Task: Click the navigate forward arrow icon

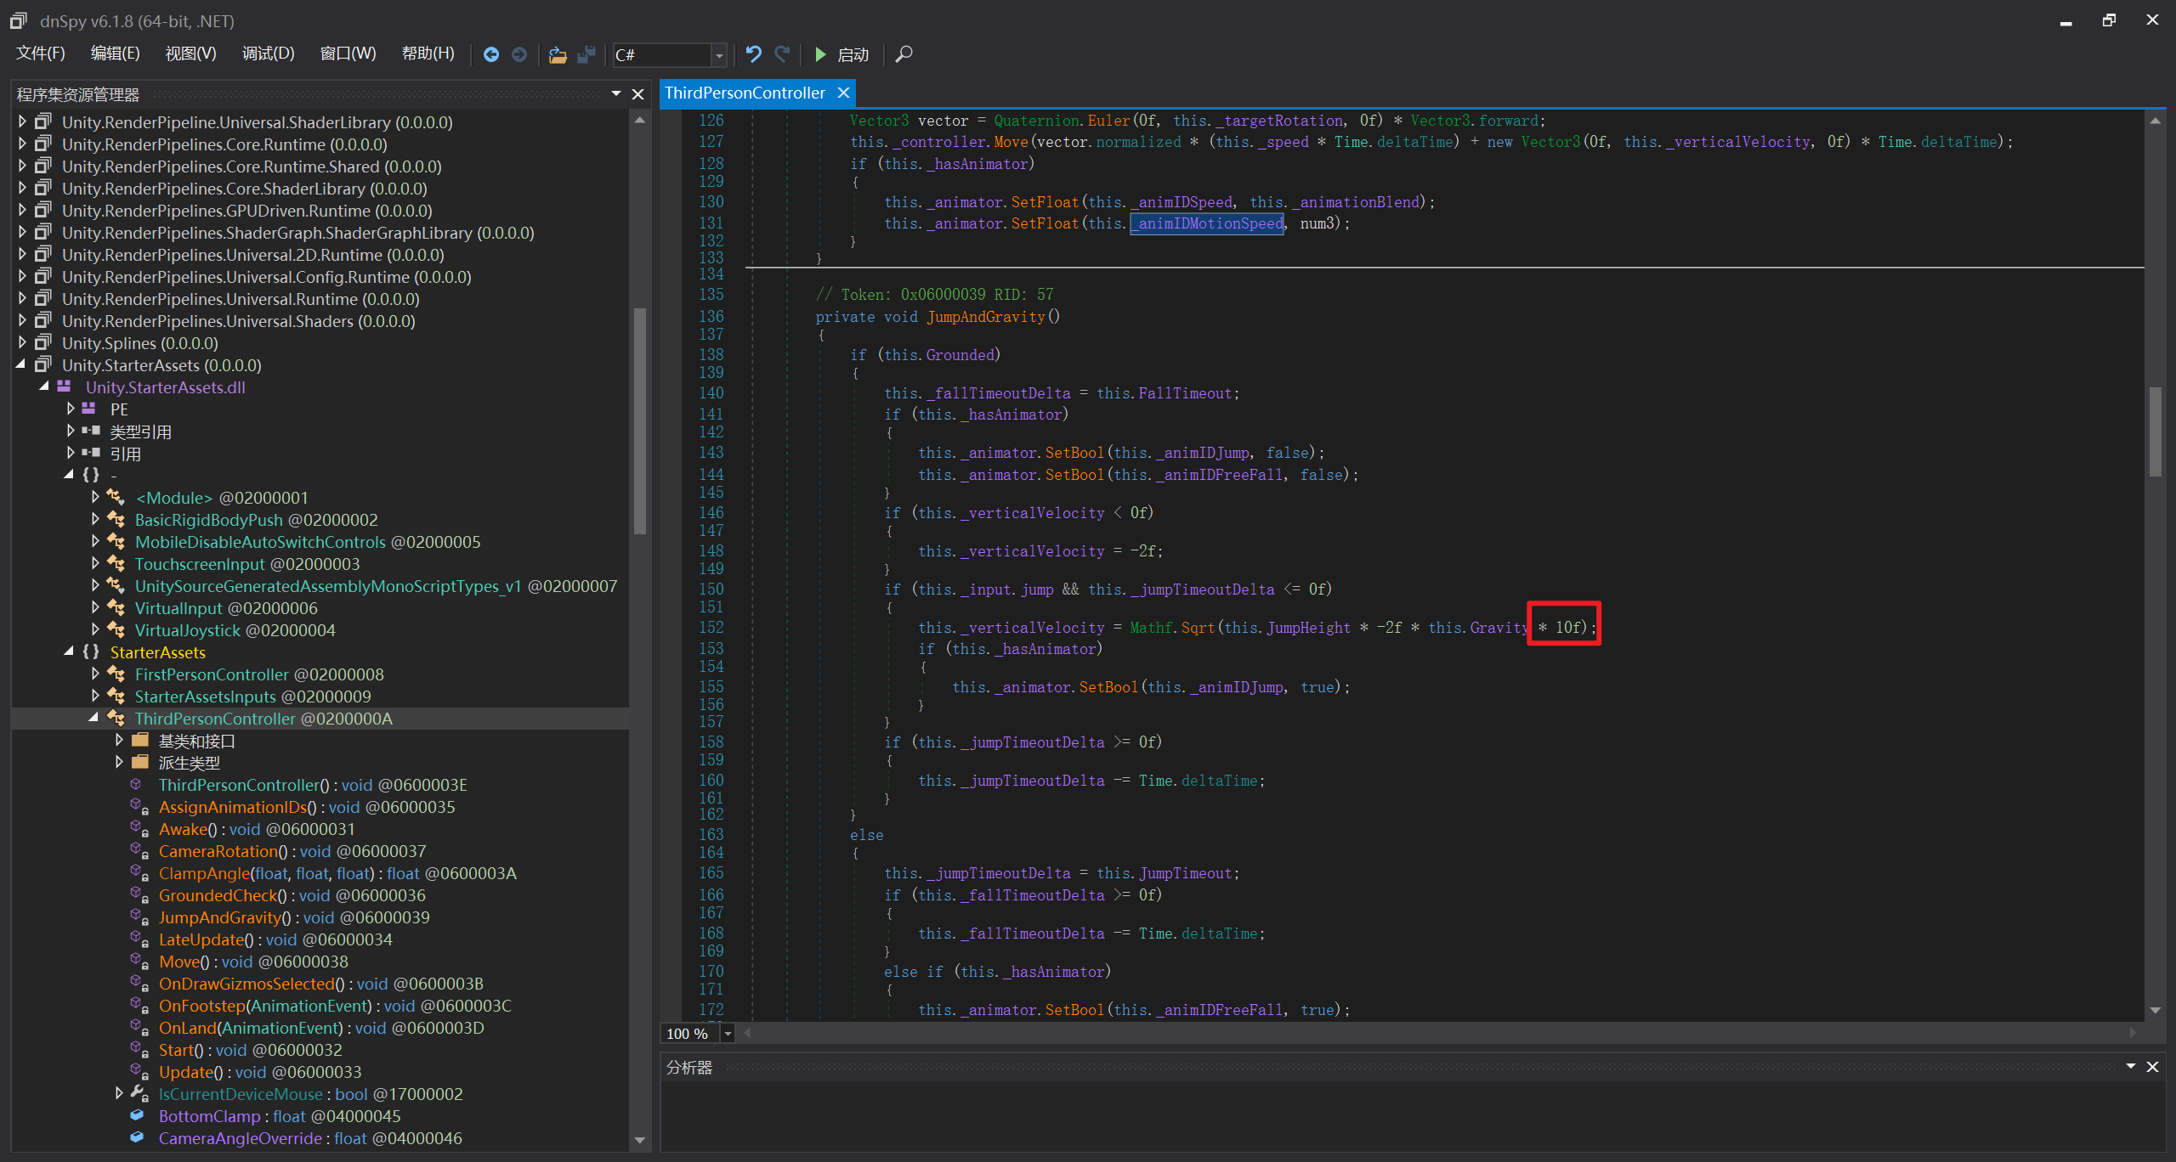Action: pos(519,55)
